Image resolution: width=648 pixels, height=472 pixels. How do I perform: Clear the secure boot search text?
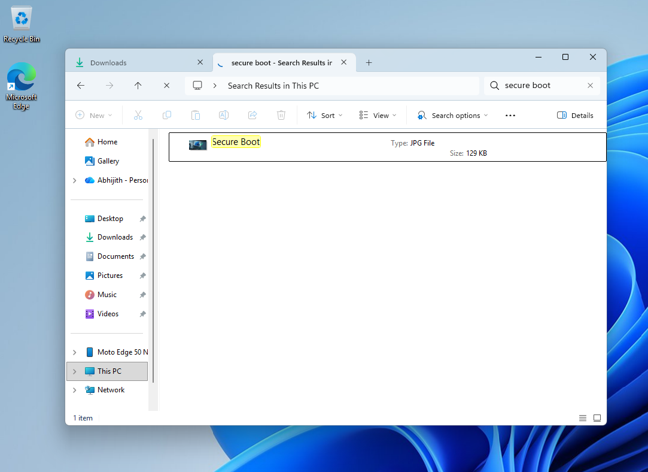[590, 85]
